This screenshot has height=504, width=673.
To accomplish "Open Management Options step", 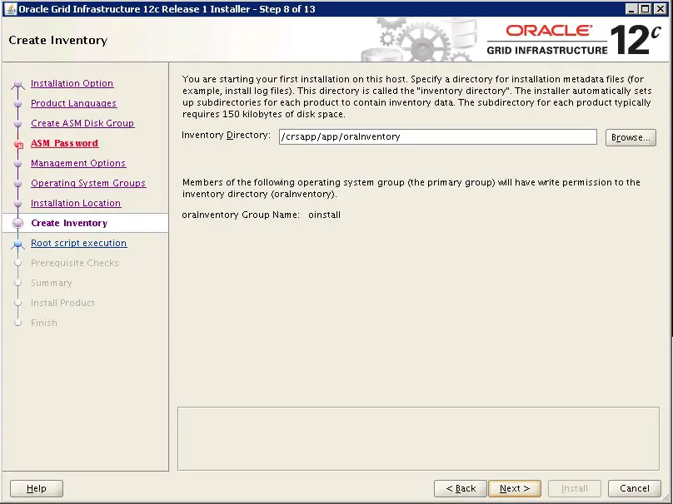I will point(78,163).
